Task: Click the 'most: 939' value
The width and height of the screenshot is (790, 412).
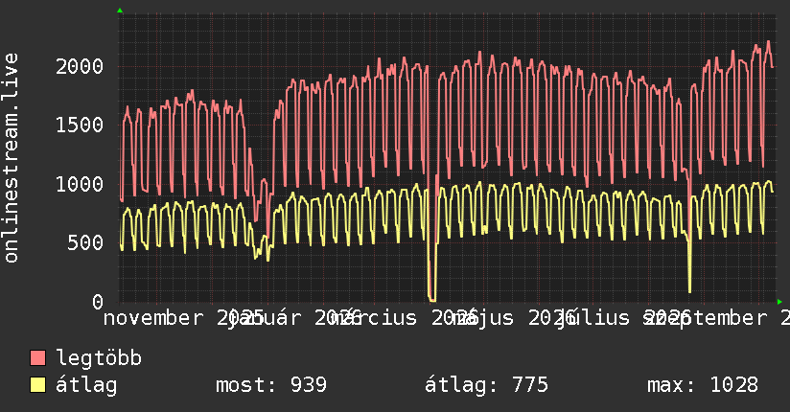Action: (x=271, y=385)
